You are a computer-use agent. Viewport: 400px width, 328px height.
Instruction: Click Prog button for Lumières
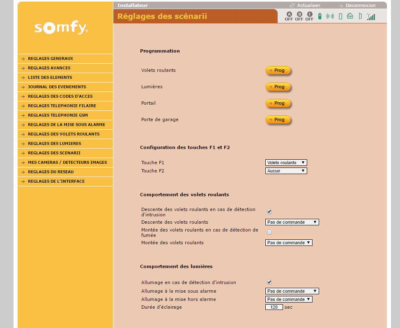point(278,87)
